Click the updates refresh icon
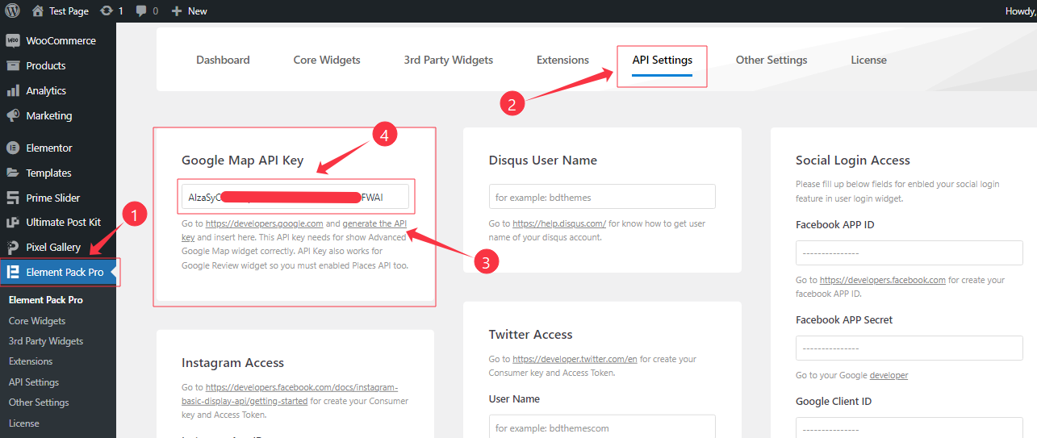Viewport: 1037px width, 438px height. (107, 11)
